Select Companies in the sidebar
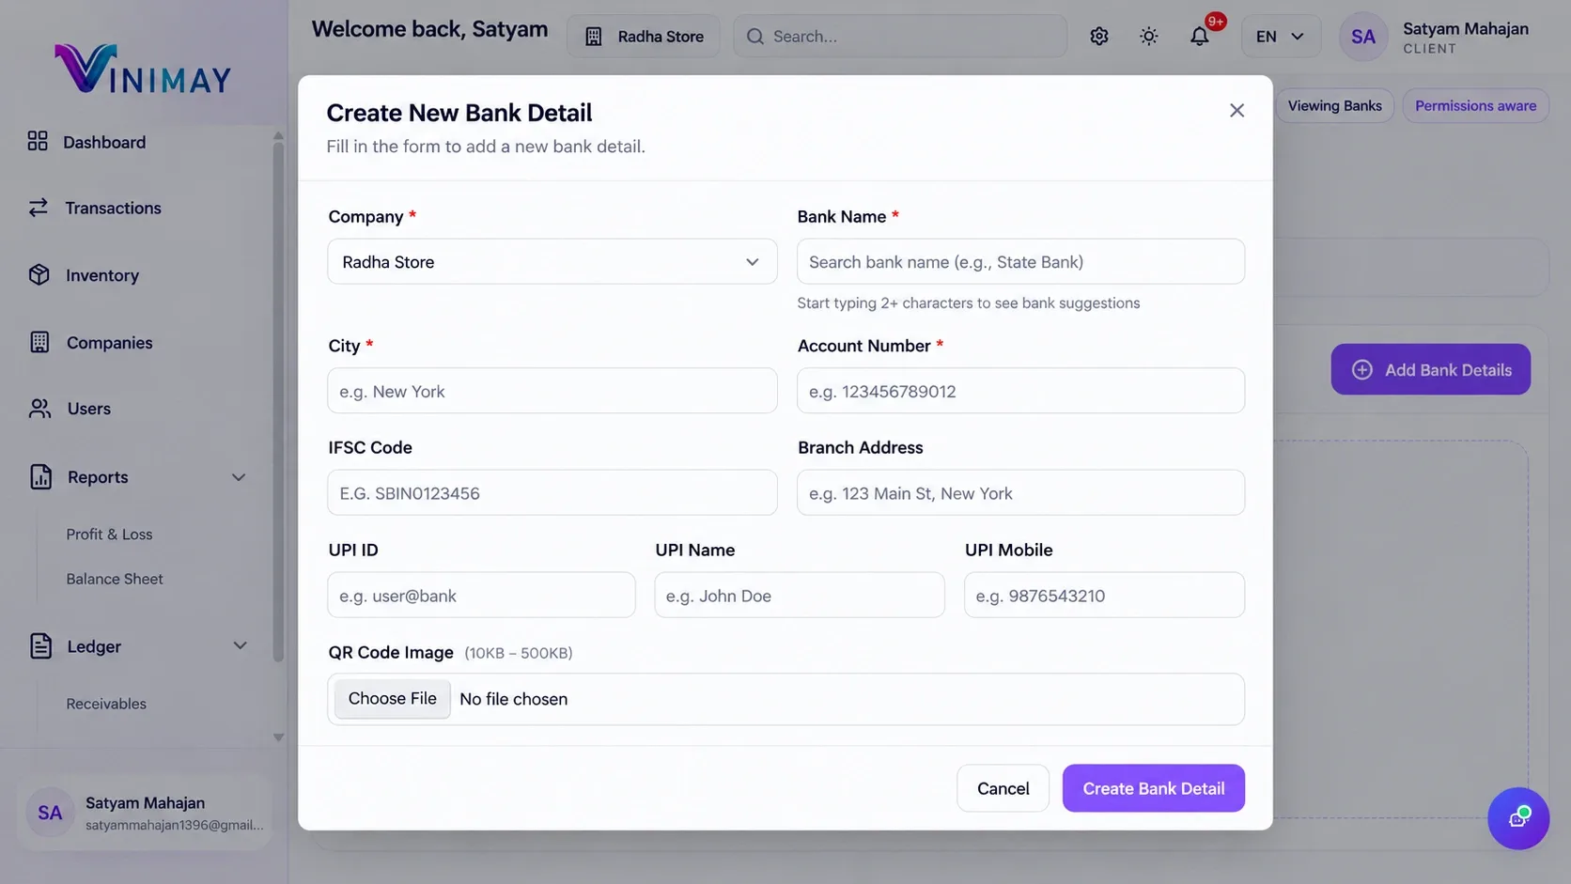 click(x=109, y=343)
